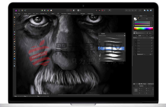Toggle visibility checkmark of the Background layer

coord(152,54)
